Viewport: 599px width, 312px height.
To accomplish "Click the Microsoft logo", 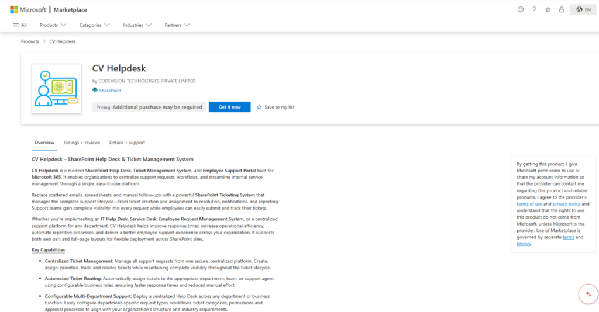I will tap(28, 9).
